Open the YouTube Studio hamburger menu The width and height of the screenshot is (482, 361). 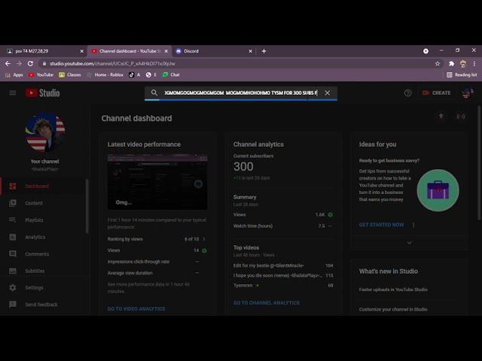tap(13, 93)
